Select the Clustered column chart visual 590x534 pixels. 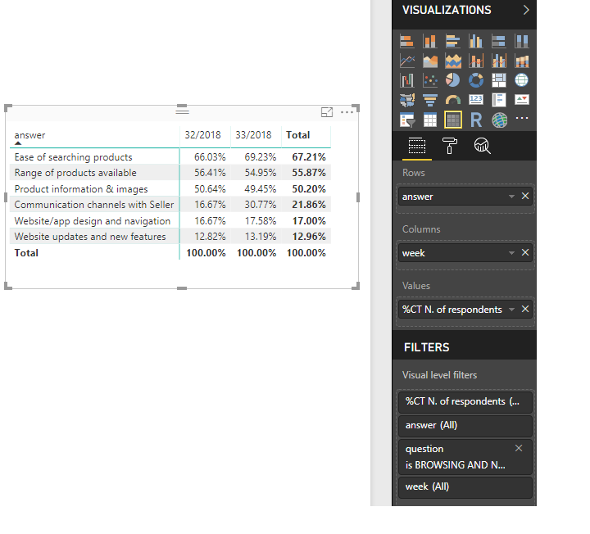coord(476,42)
